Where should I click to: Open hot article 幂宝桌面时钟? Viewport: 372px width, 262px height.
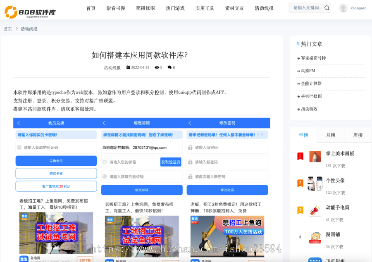click(313, 58)
